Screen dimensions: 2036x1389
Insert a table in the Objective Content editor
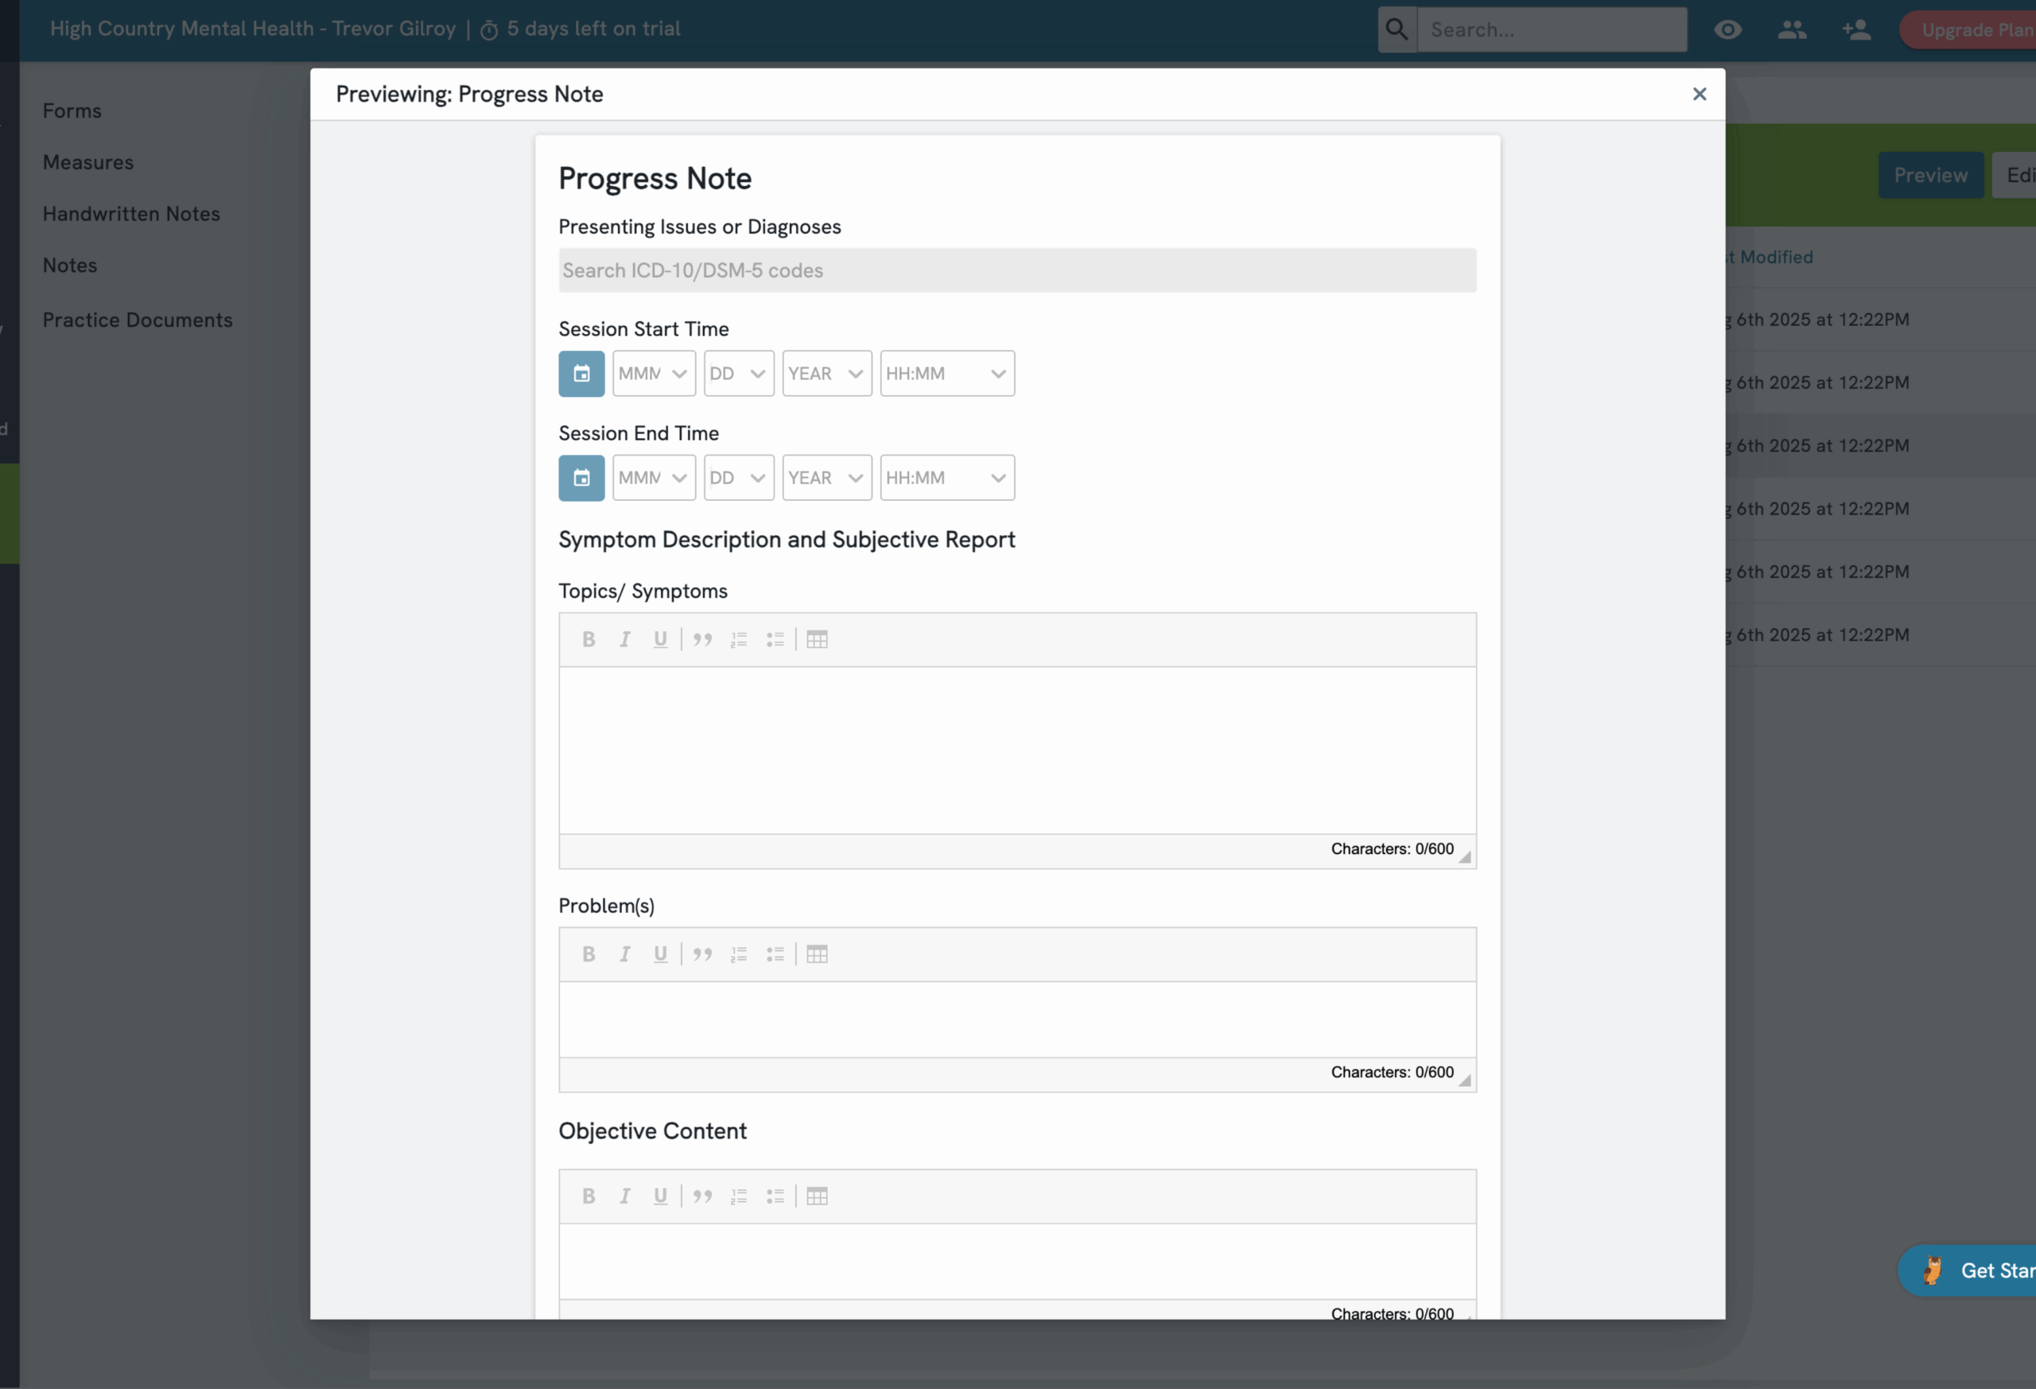pos(818,1196)
